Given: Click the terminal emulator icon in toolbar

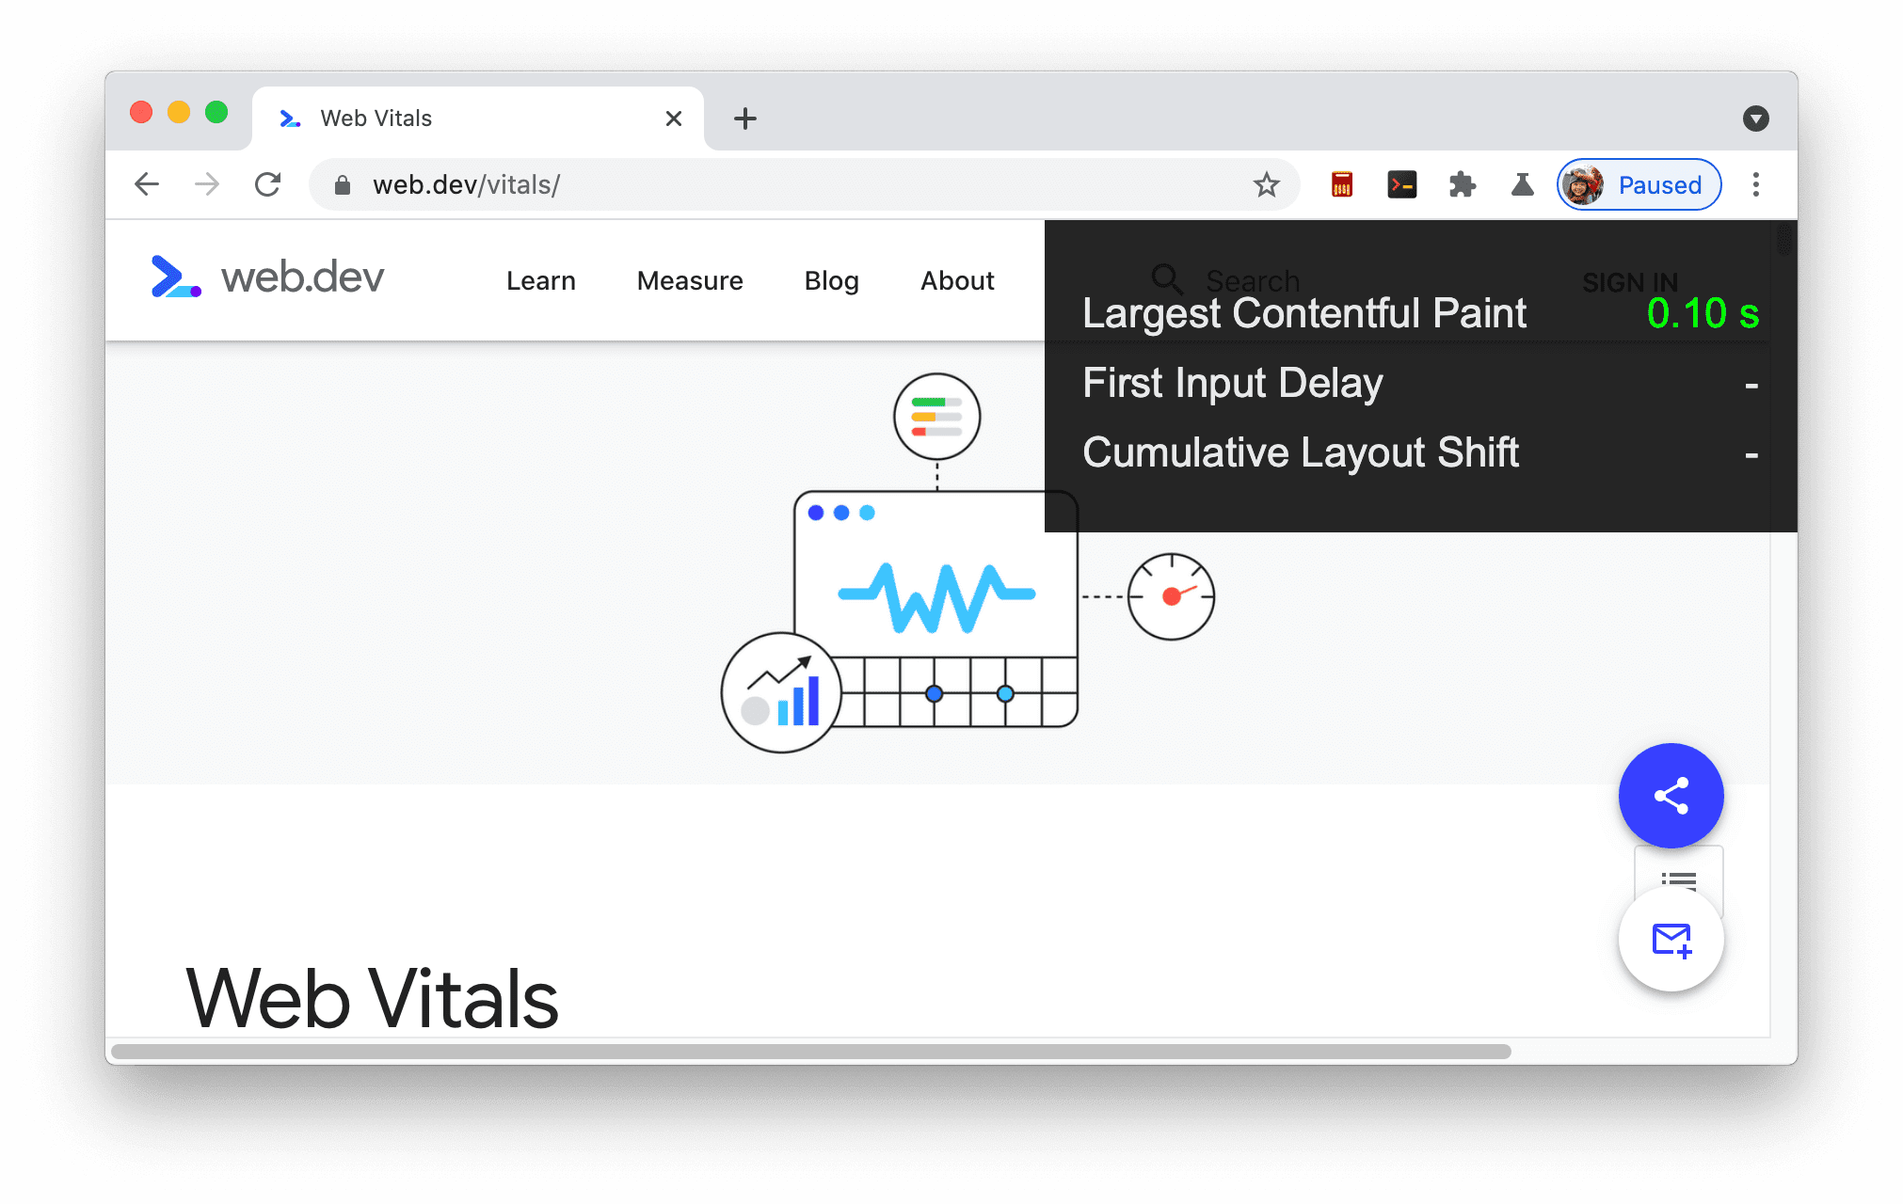Looking at the screenshot, I should tap(1399, 185).
